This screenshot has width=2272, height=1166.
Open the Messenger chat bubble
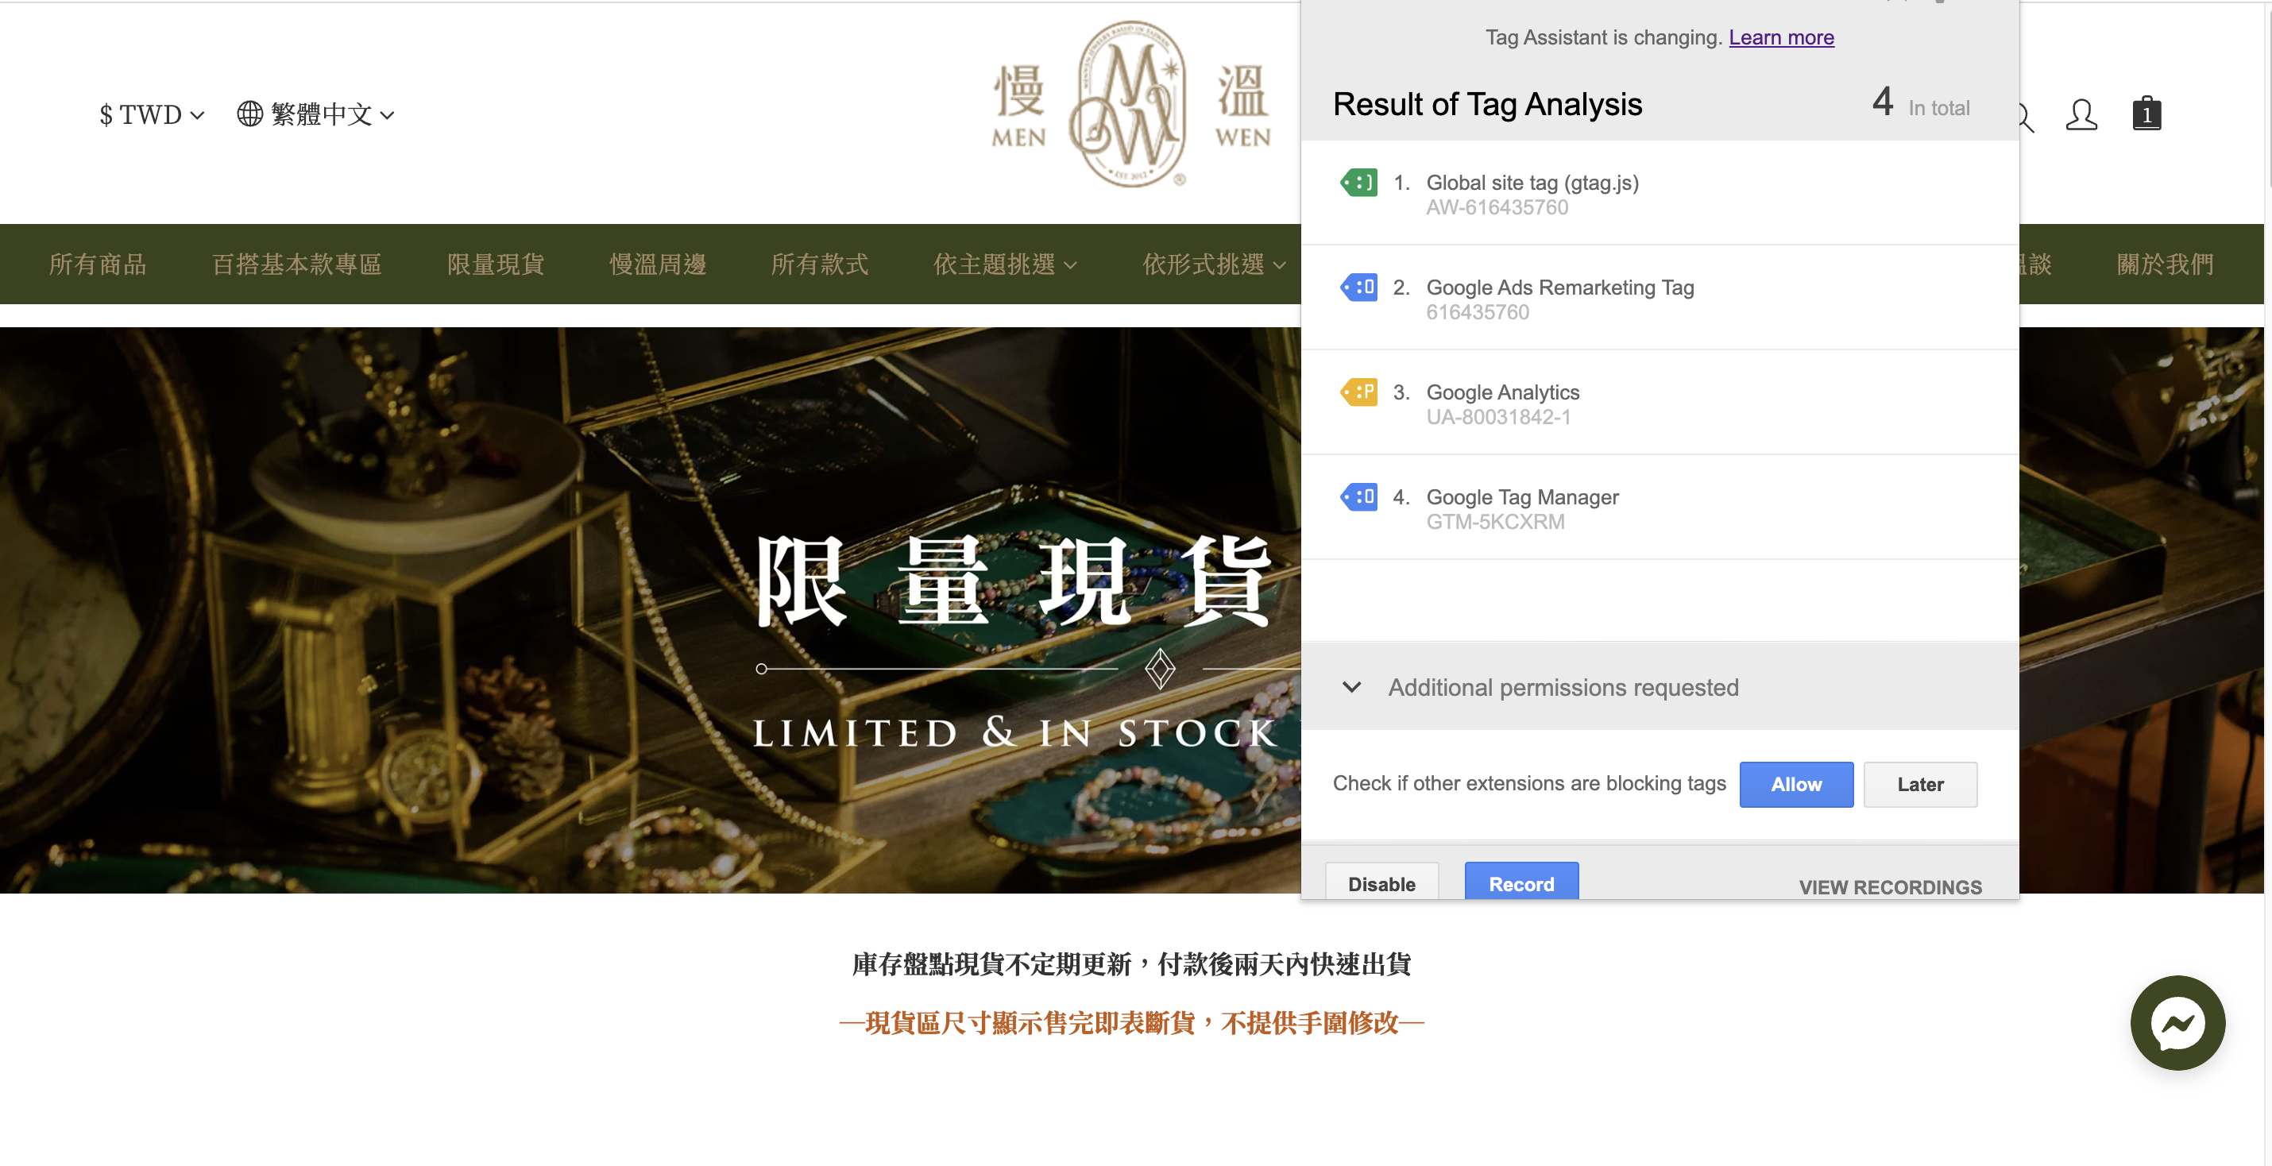click(x=2177, y=1022)
